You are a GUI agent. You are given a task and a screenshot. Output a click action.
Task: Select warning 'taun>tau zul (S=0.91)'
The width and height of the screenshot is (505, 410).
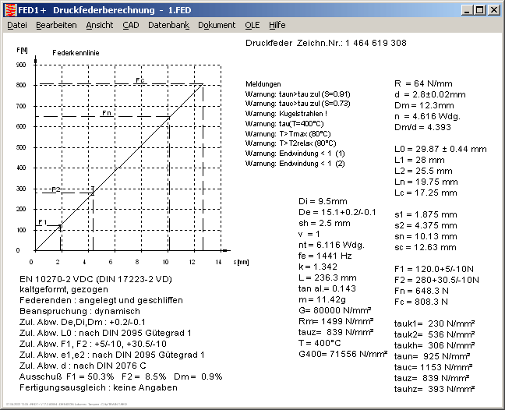(x=298, y=94)
